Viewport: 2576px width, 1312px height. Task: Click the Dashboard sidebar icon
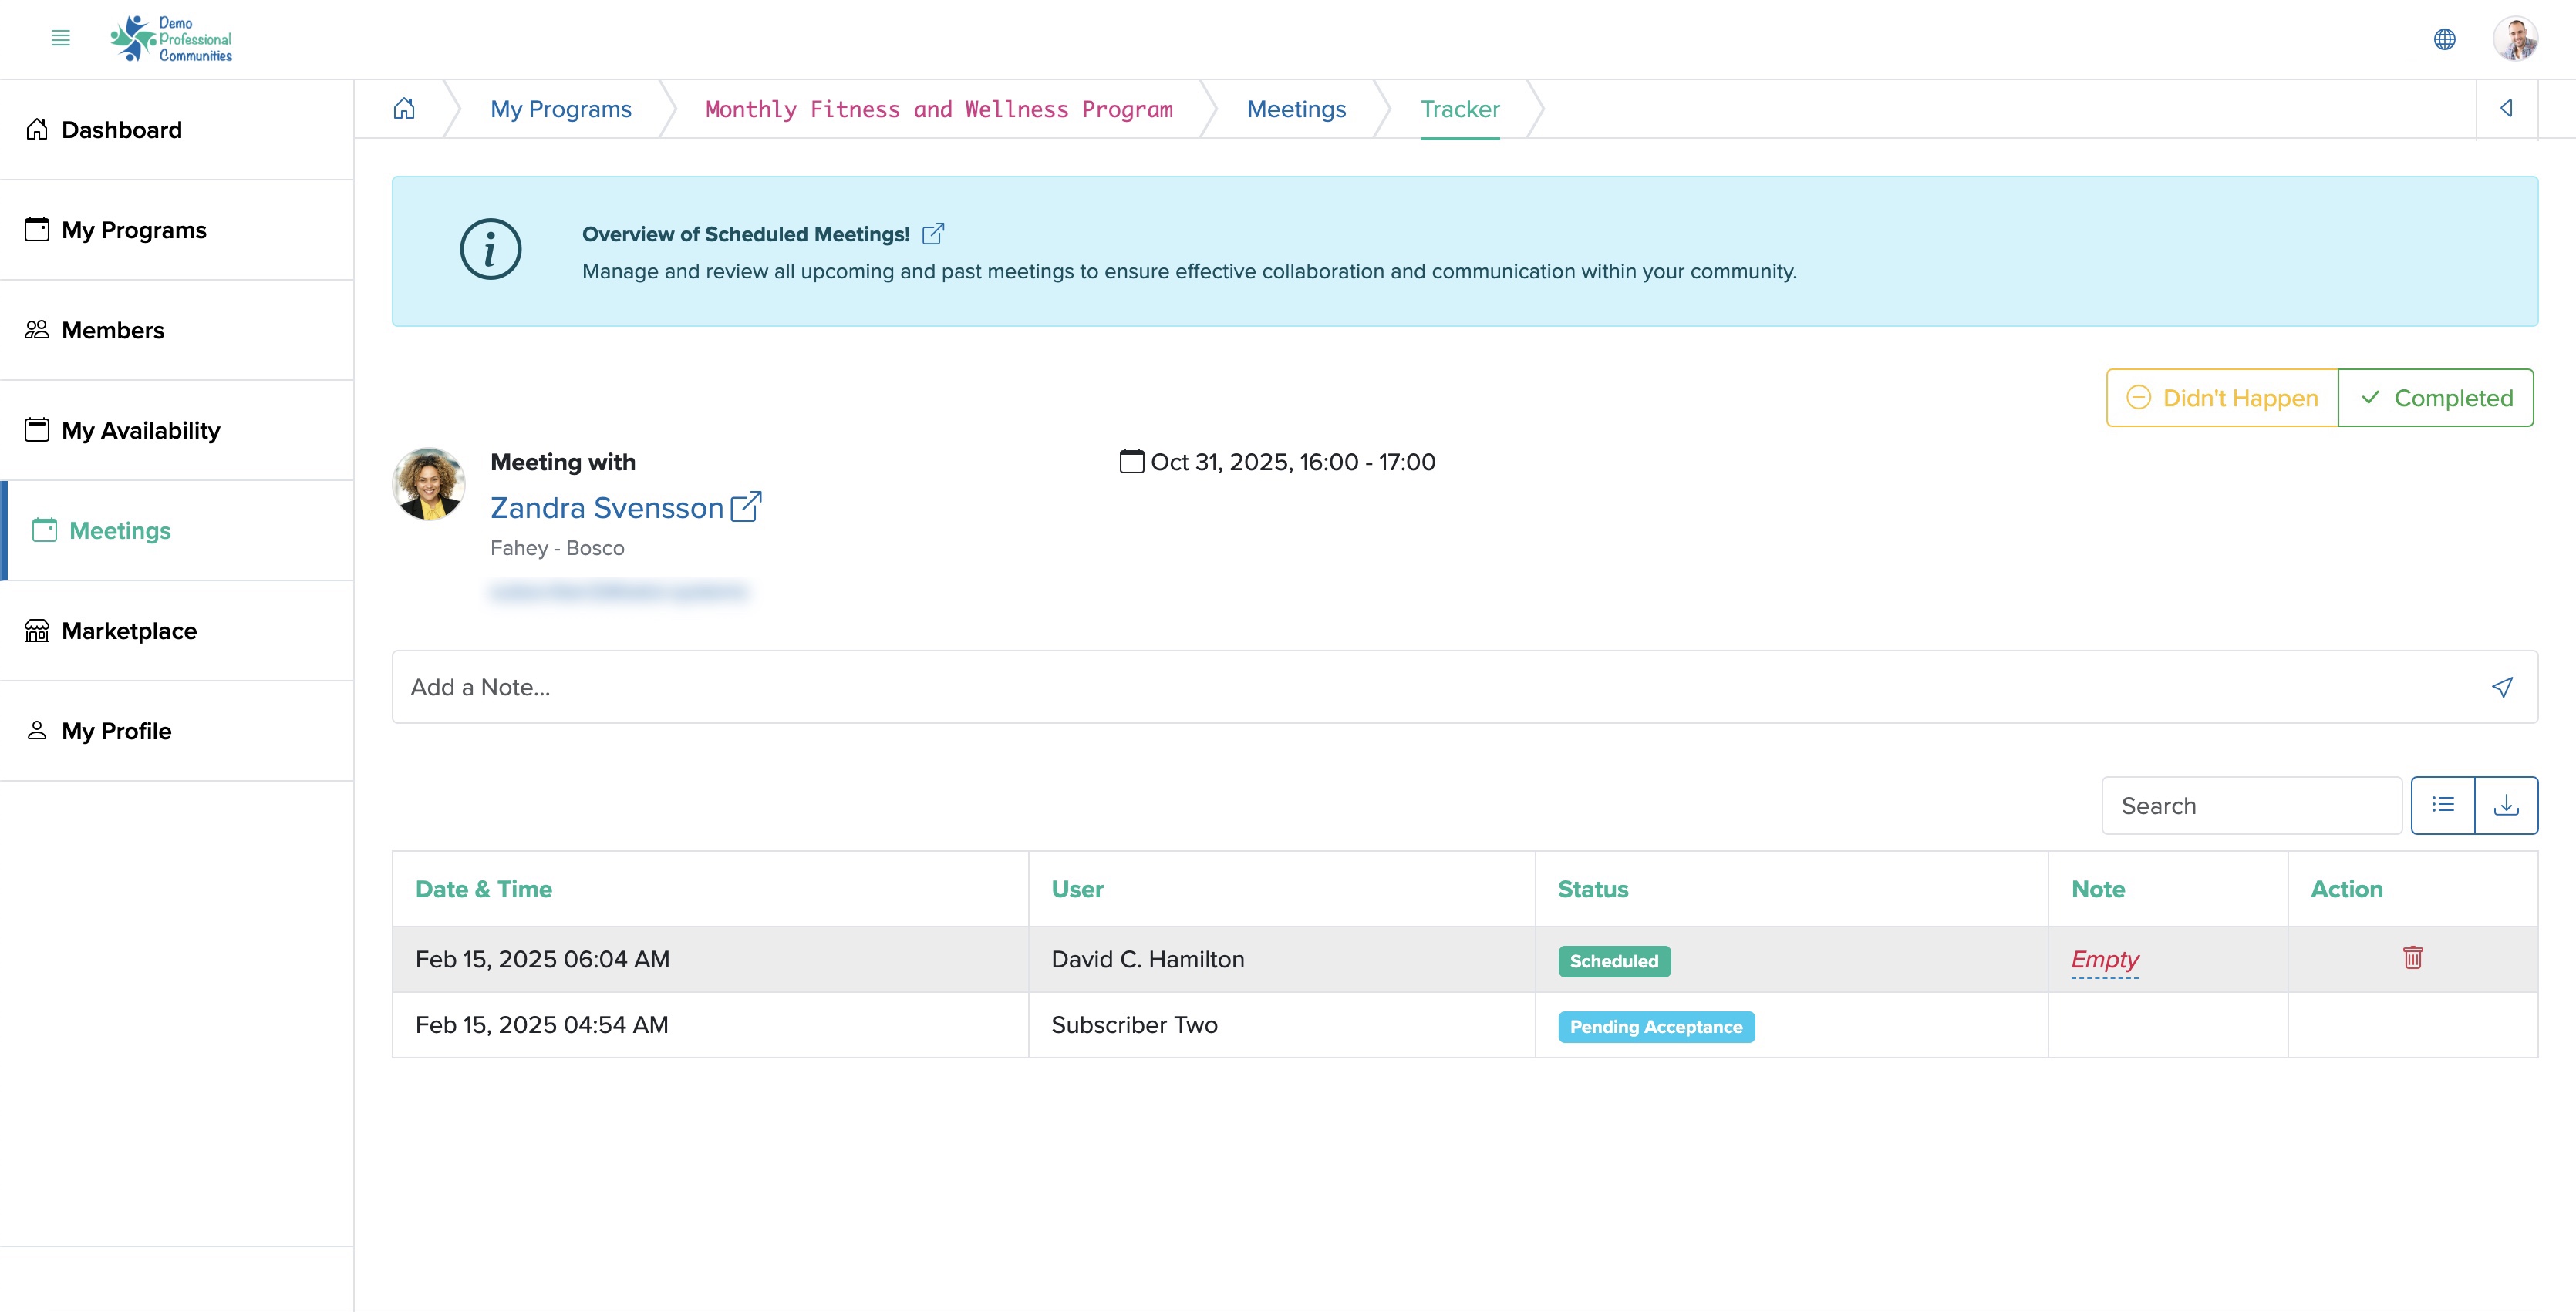tap(39, 129)
